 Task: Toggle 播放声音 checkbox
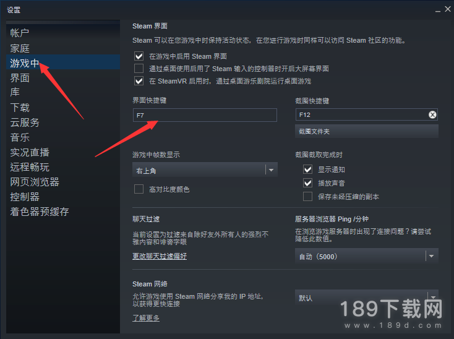point(307,182)
